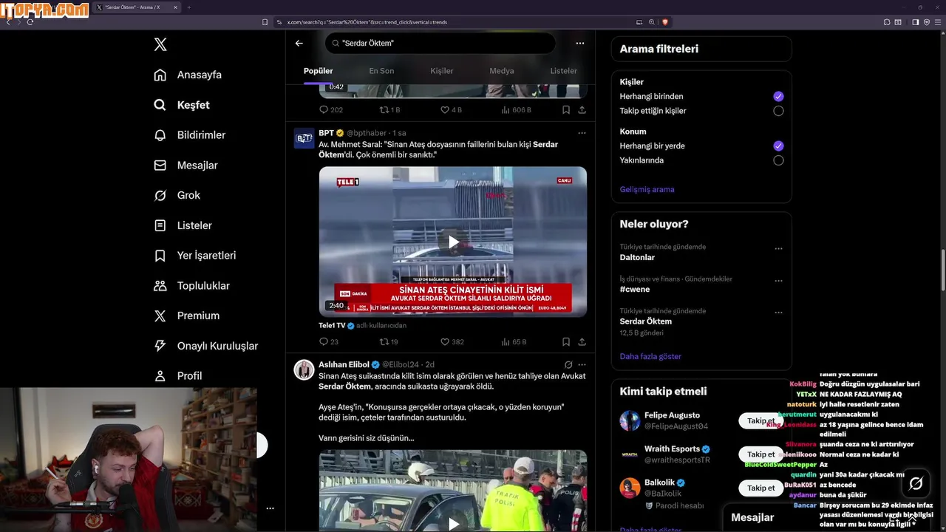Go to Anasayfa in sidebar
The height and width of the screenshot is (532, 946).
[x=188, y=75]
